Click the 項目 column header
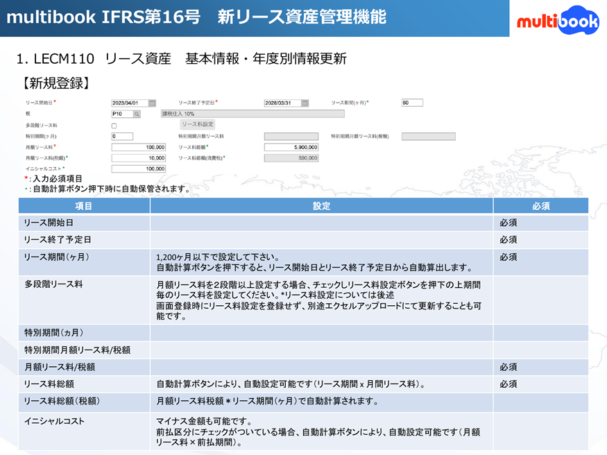Screen dimensions: 607x455 click(x=84, y=206)
